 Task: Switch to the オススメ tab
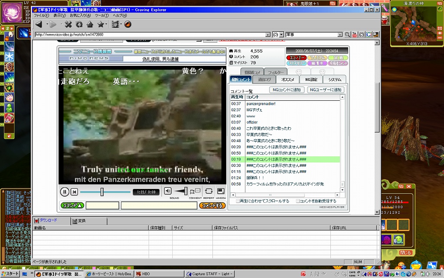tap(288, 80)
